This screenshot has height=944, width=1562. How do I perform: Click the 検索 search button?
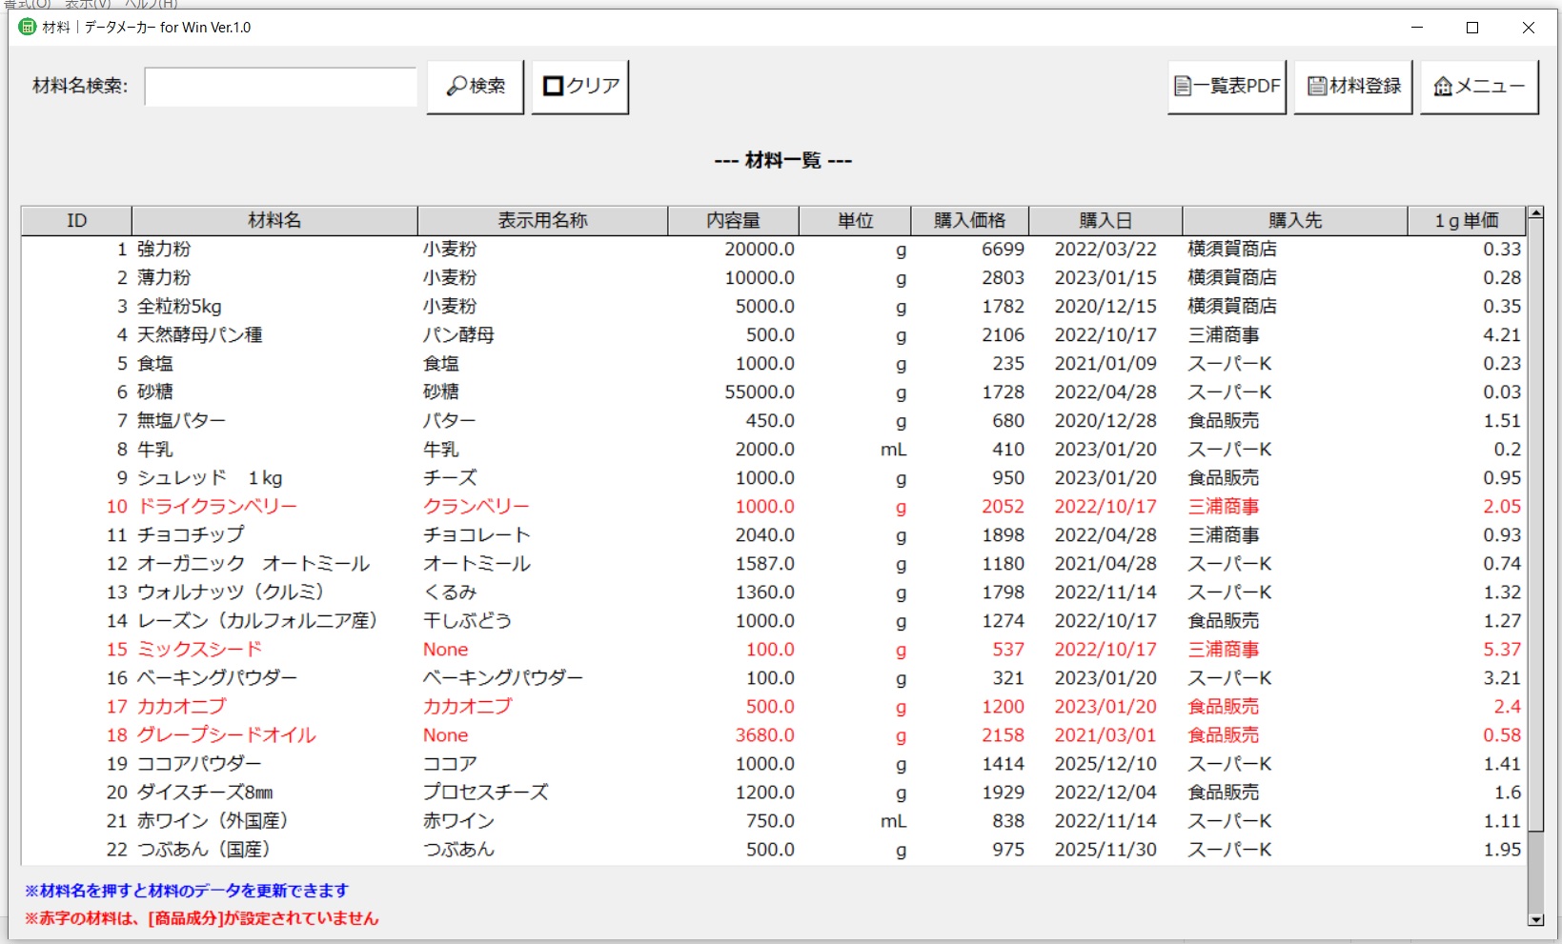(476, 87)
